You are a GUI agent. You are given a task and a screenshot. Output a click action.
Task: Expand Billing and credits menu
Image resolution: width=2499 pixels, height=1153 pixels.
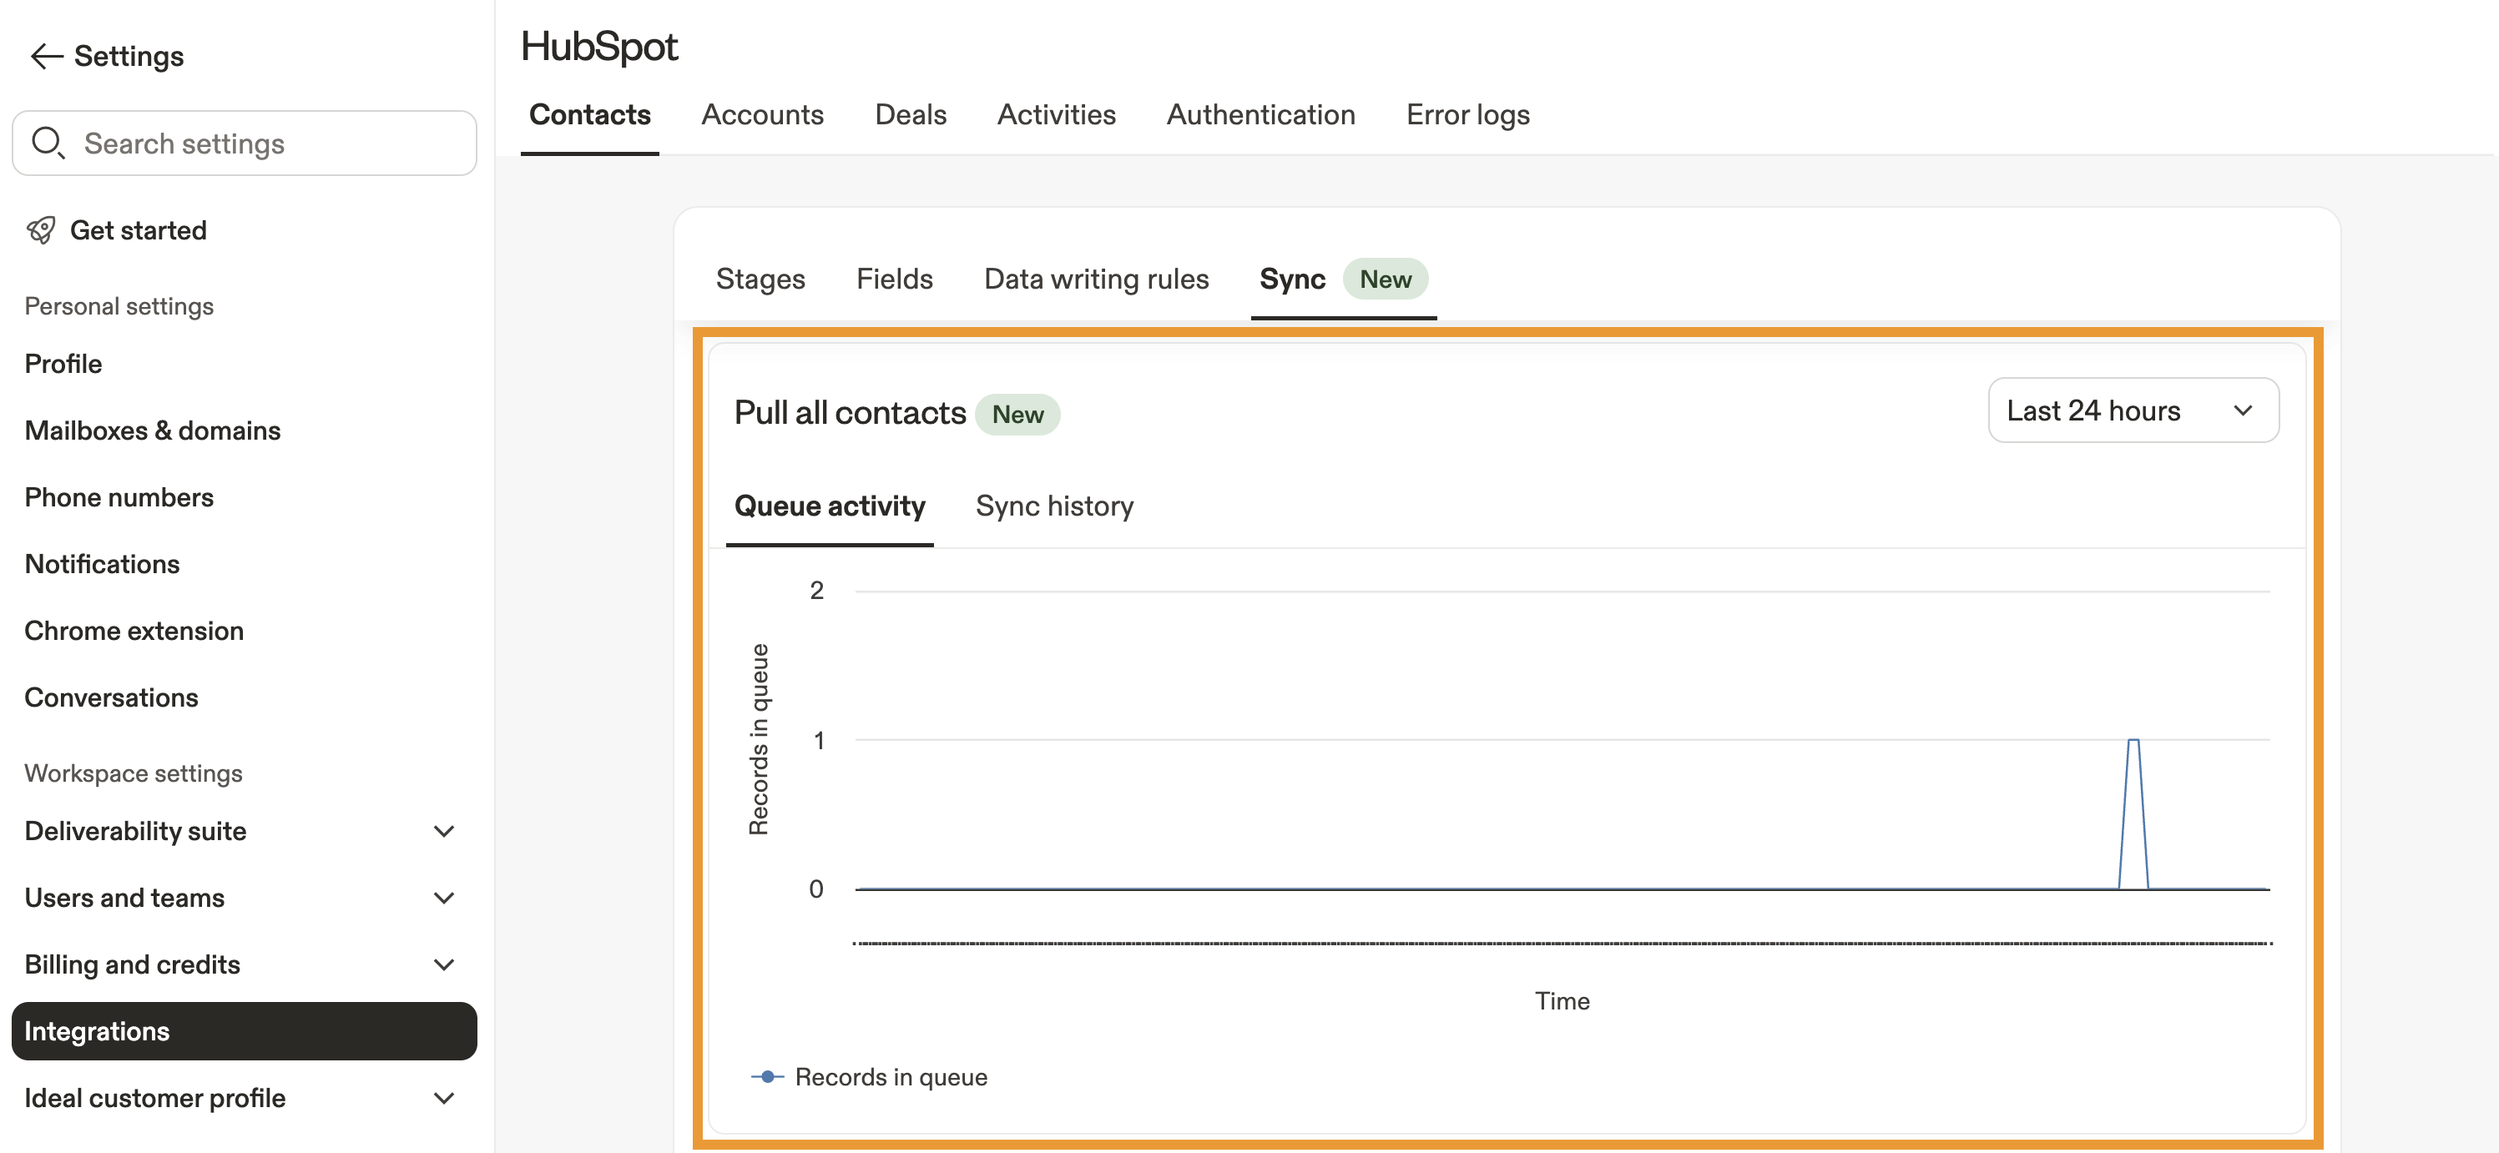443,965
